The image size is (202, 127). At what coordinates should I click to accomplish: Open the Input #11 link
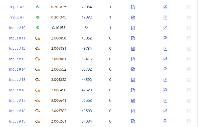17,38
